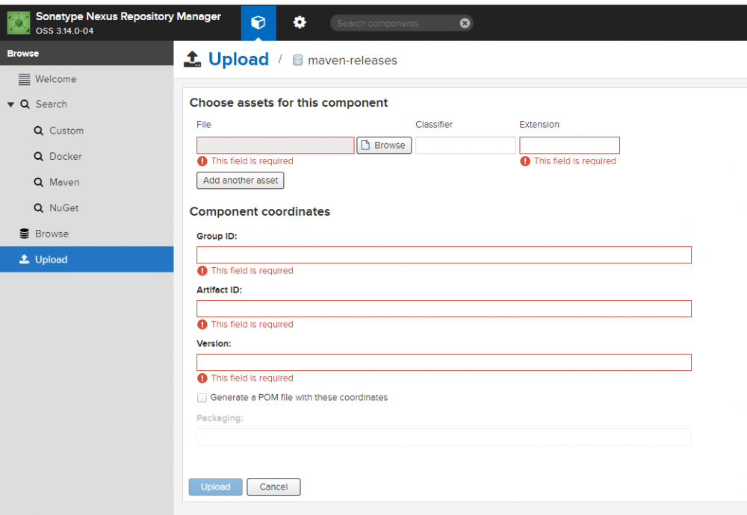Enable Generate a POM file checkbox
This screenshot has height=515, width=747.
point(202,398)
